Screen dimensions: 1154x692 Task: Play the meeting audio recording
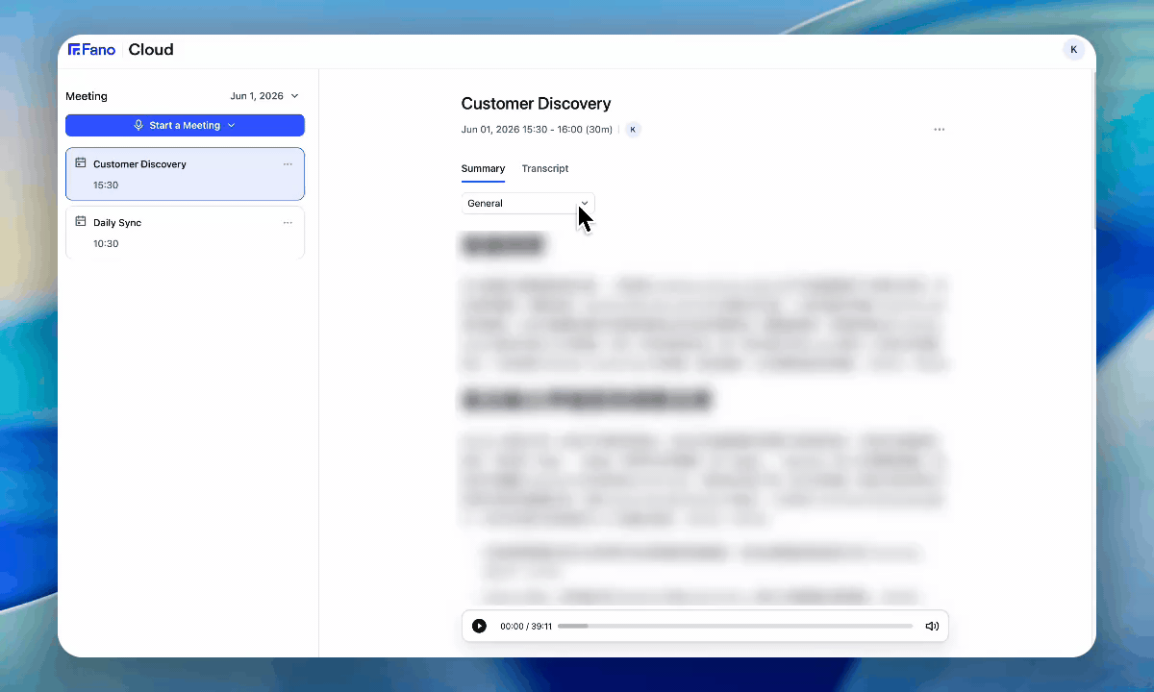(479, 627)
